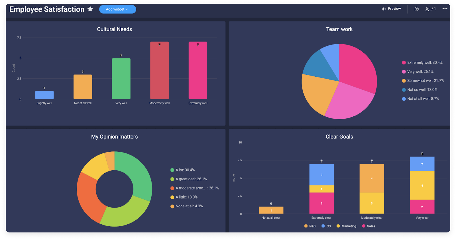Screen dimensions: 456x240
Task: Open the comments bubble icon
Action: [417, 9]
